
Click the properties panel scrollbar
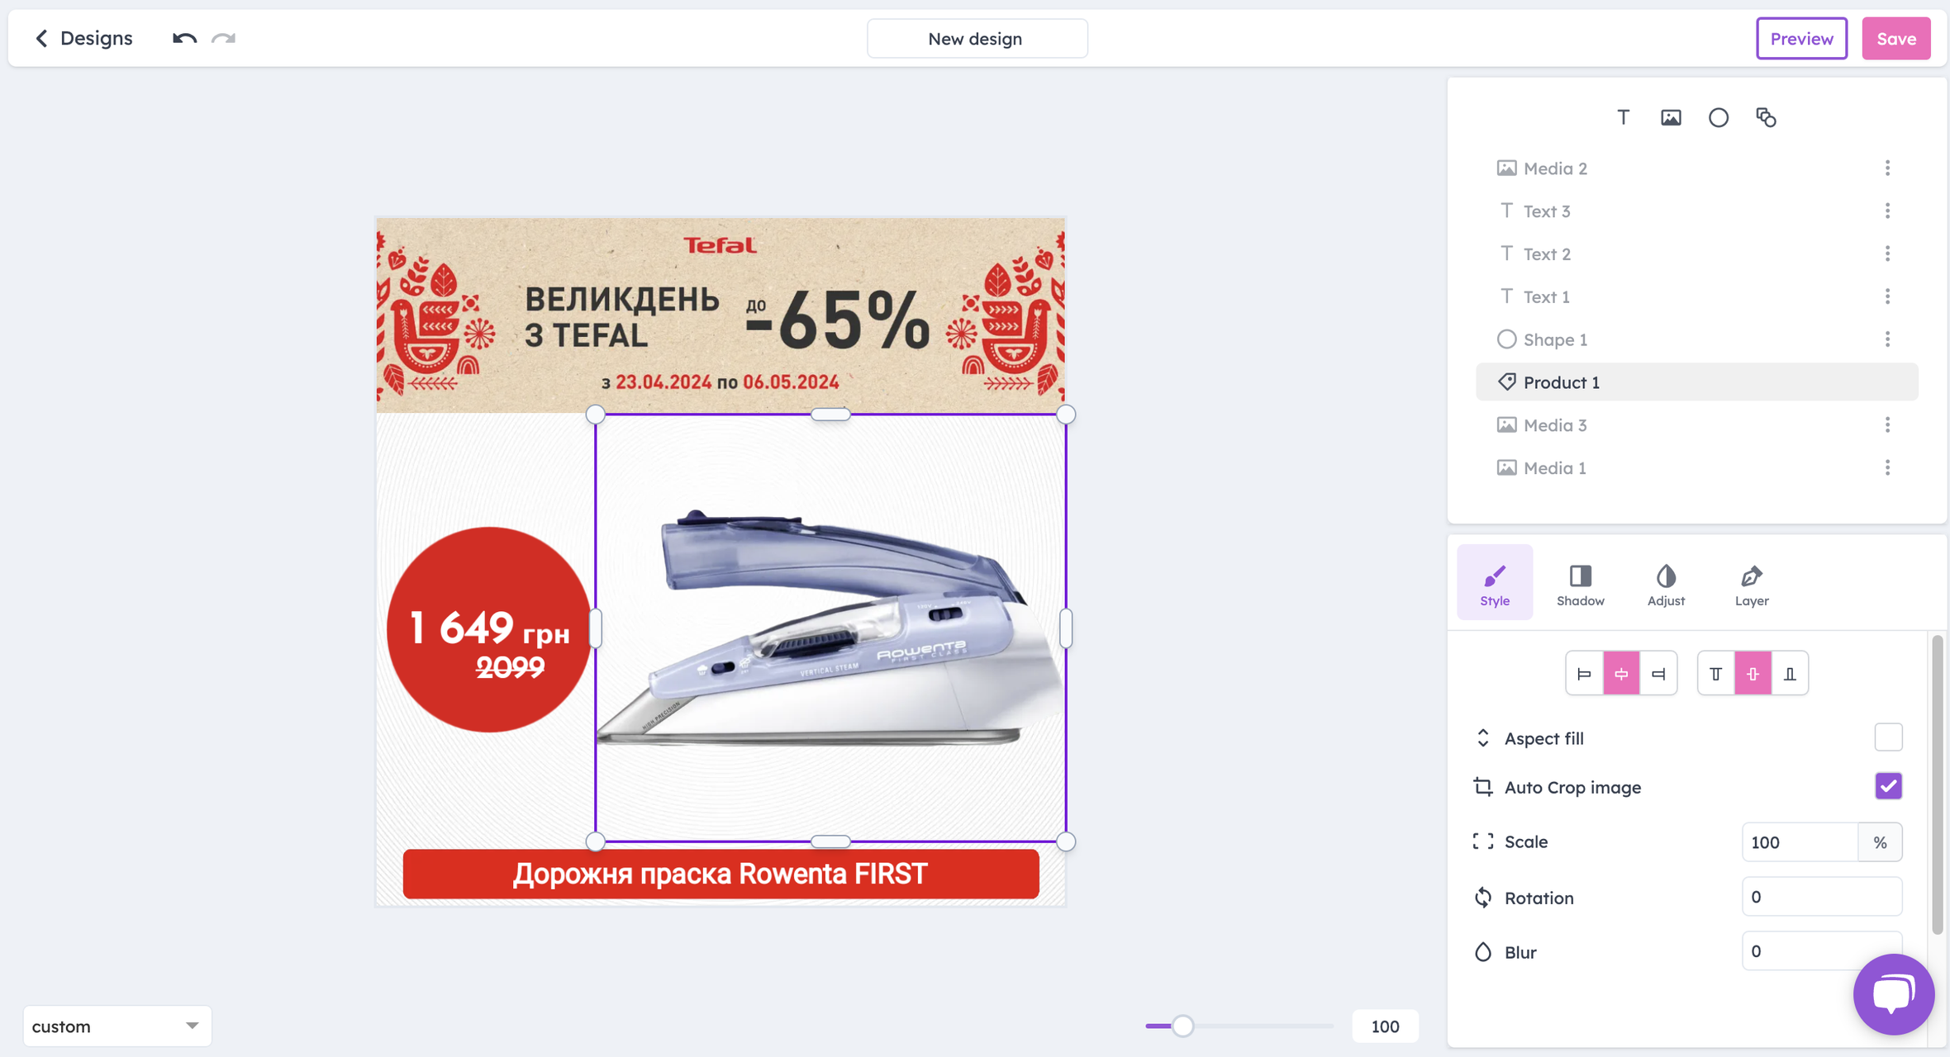tap(1937, 784)
